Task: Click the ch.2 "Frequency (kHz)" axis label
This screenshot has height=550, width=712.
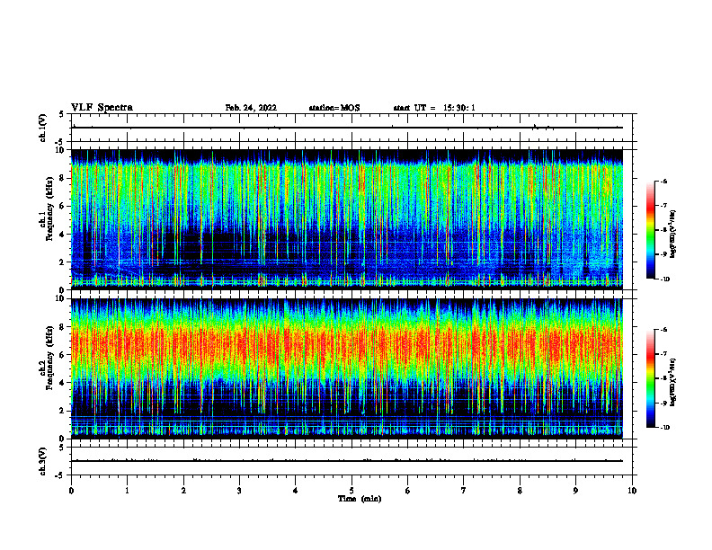Action: click(49, 358)
